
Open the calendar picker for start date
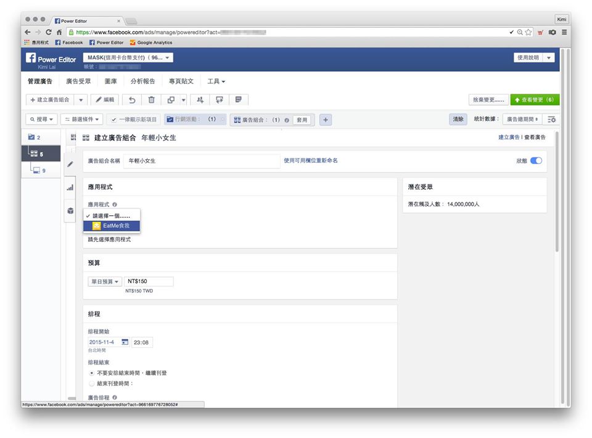[125, 342]
